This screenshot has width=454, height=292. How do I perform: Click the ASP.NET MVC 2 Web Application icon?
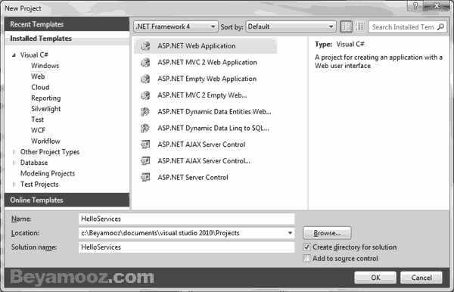tap(145, 63)
